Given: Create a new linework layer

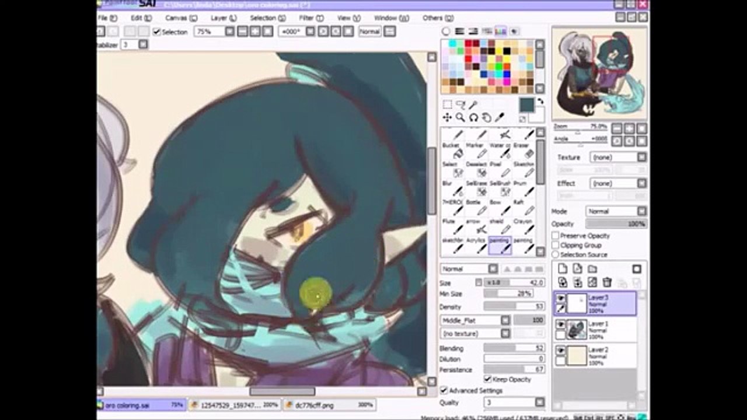Looking at the screenshot, I should [x=577, y=269].
